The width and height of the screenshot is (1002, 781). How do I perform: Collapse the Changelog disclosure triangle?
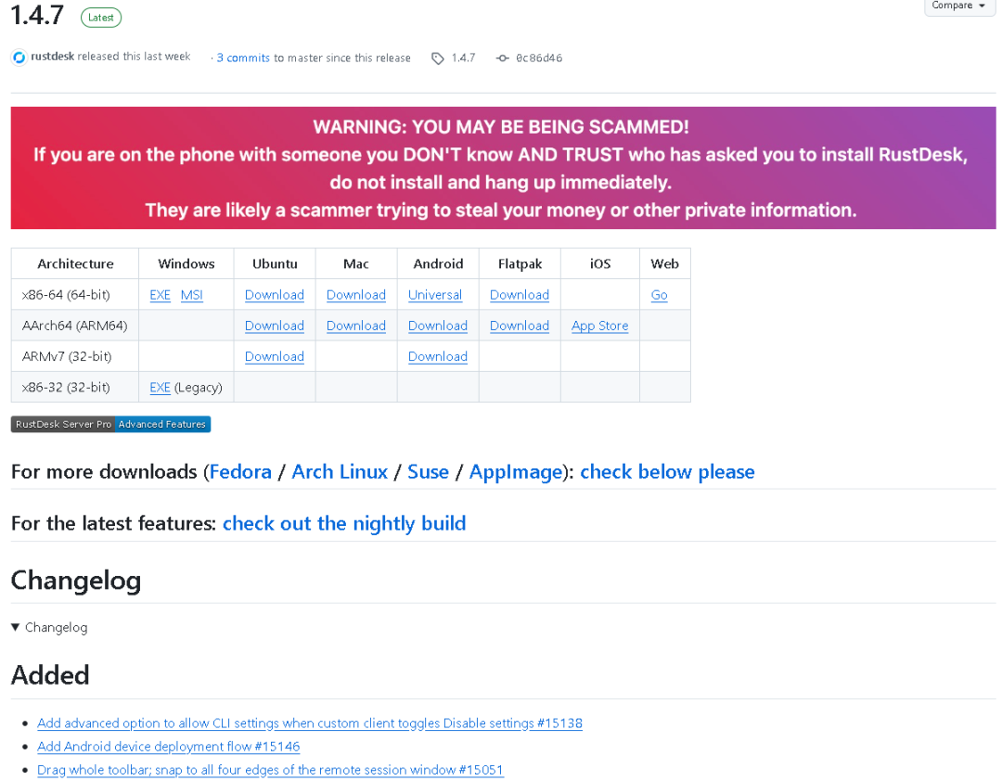(16, 627)
